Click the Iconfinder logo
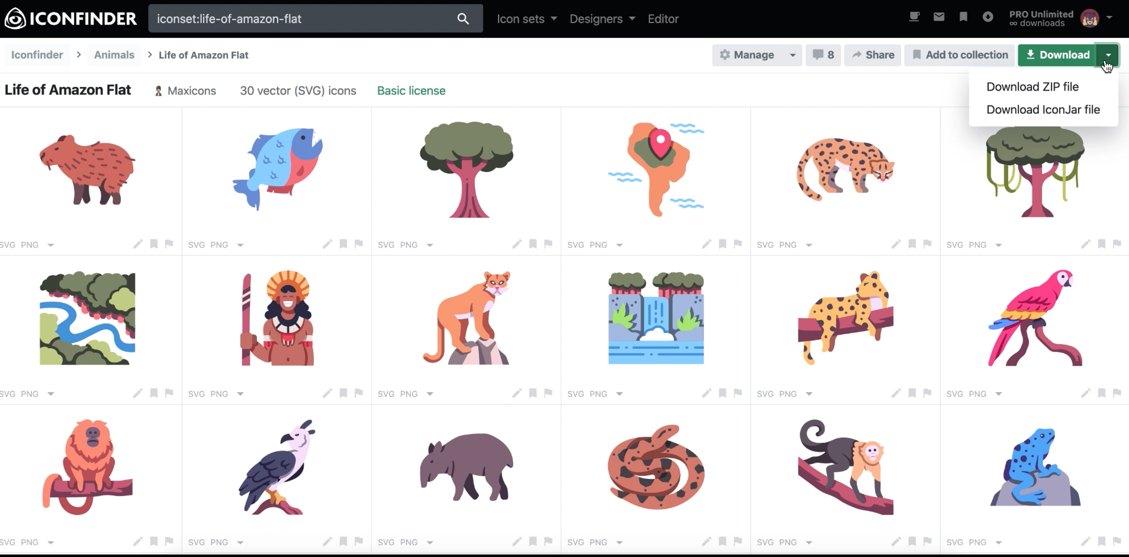This screenshot has width=1129, height=557. [x=71, y=18]
